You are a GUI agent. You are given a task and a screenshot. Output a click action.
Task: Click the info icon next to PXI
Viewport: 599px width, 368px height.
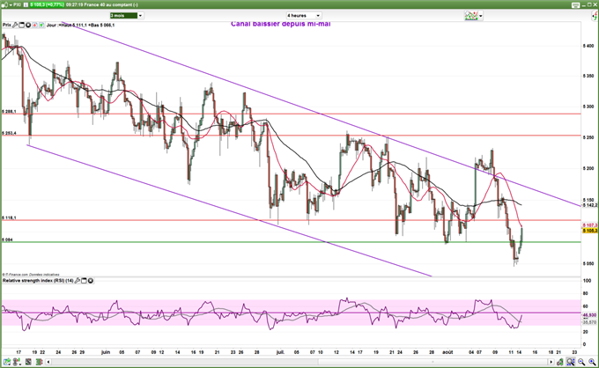coord(26,4)
